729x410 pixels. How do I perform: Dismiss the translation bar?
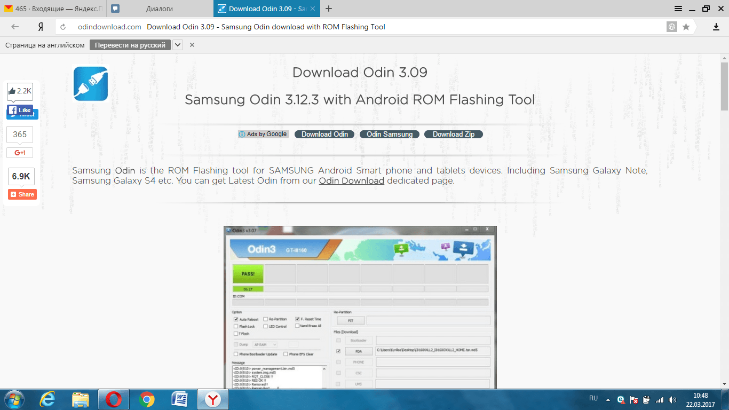tap(192, 45)
